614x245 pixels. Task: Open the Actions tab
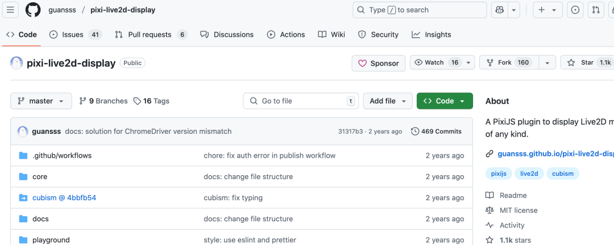coord(286,35)
